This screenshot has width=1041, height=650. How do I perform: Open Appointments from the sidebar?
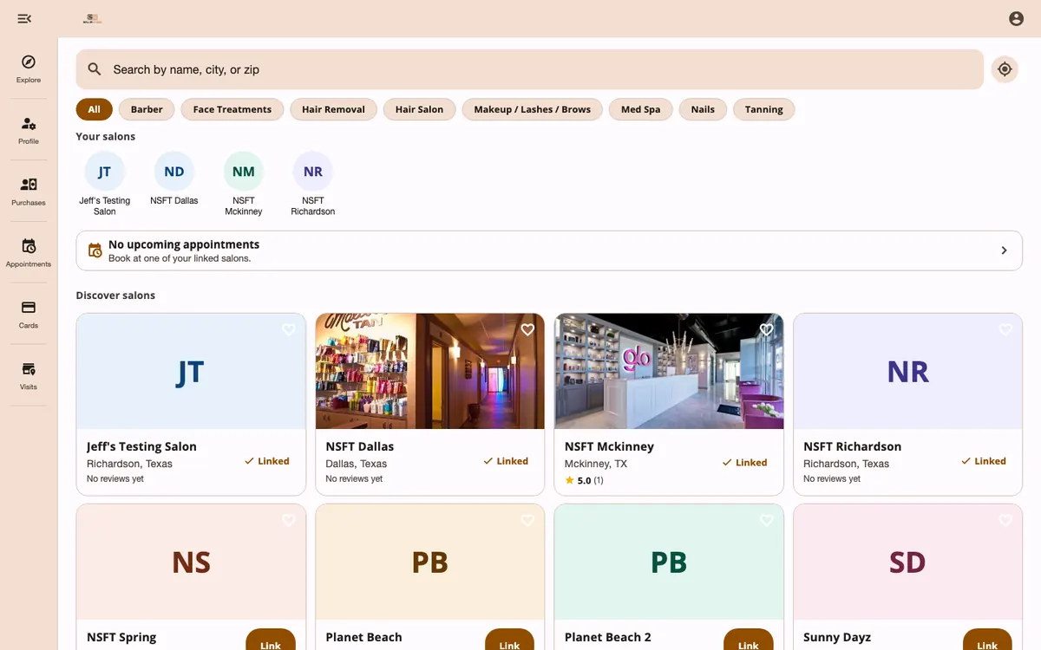(x=29, y=253)
